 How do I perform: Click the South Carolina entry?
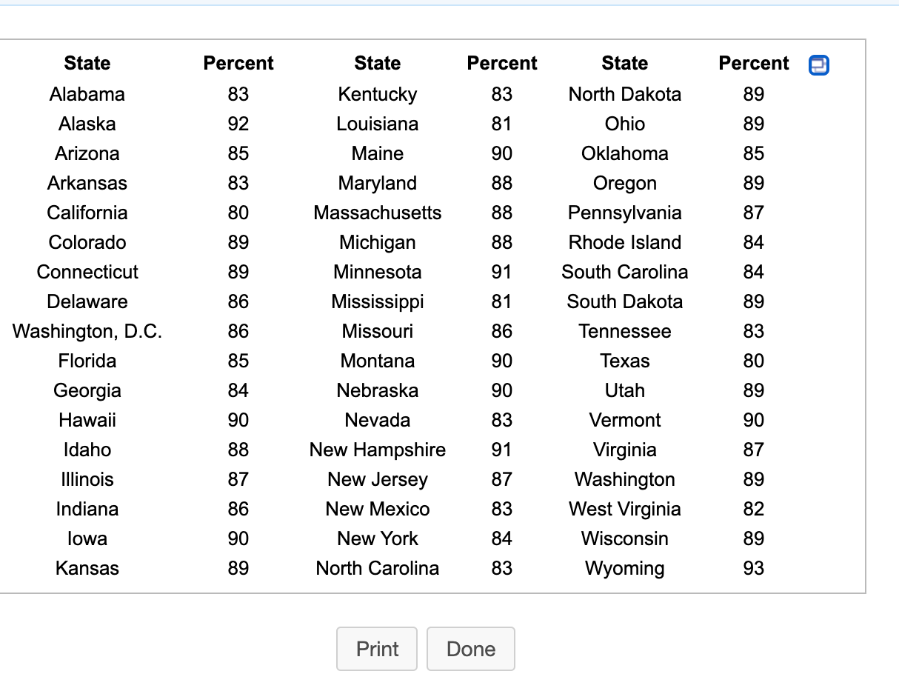coord(624,272)
